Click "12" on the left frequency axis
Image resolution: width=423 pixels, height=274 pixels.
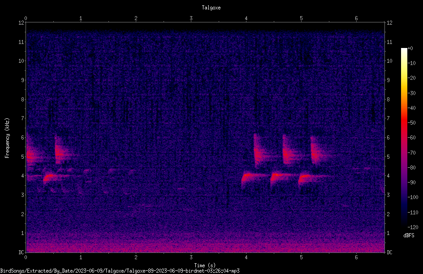pyautogui.click(x=21, y=23)
